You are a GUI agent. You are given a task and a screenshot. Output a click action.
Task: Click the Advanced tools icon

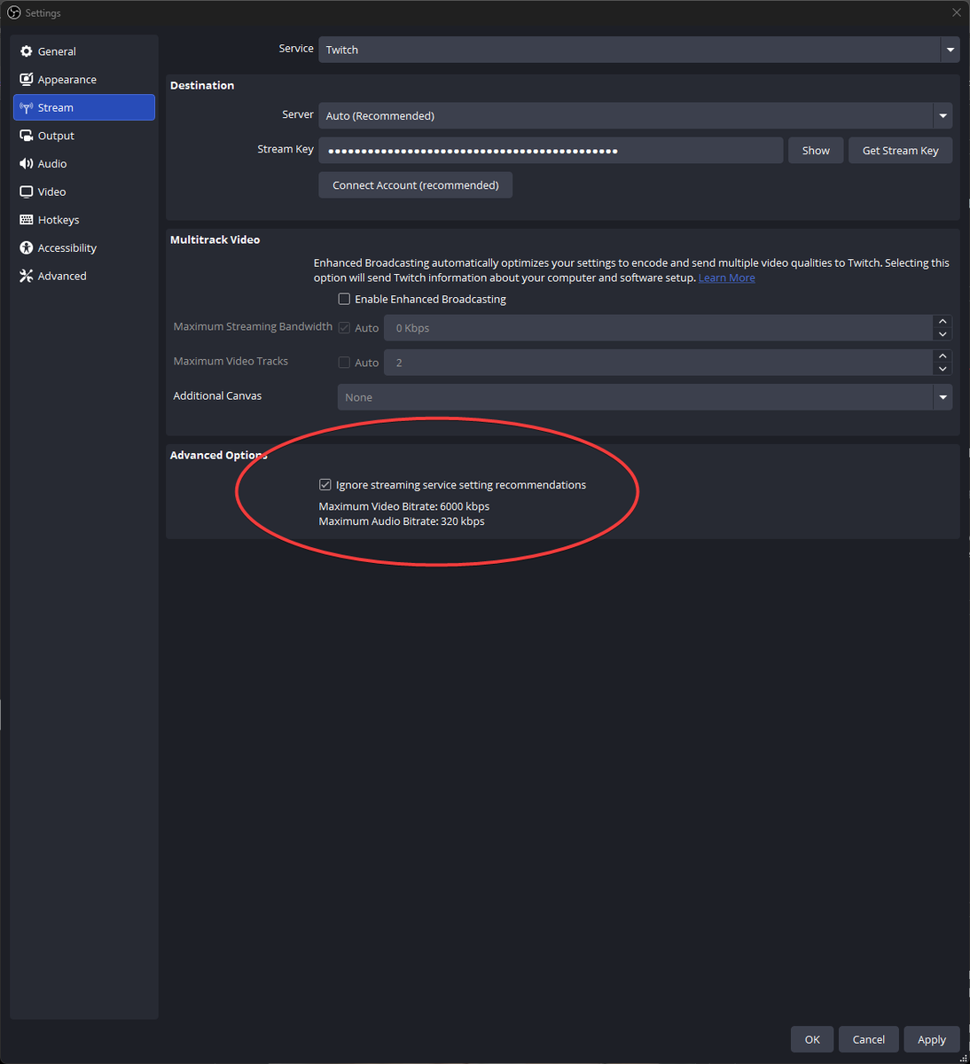pos(27,276)
